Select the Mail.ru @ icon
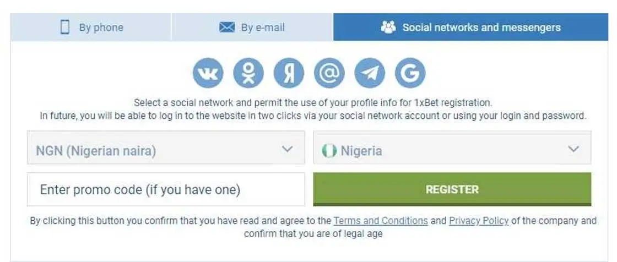The height and width of the screenshot is (262, 617). coord(329,73)
